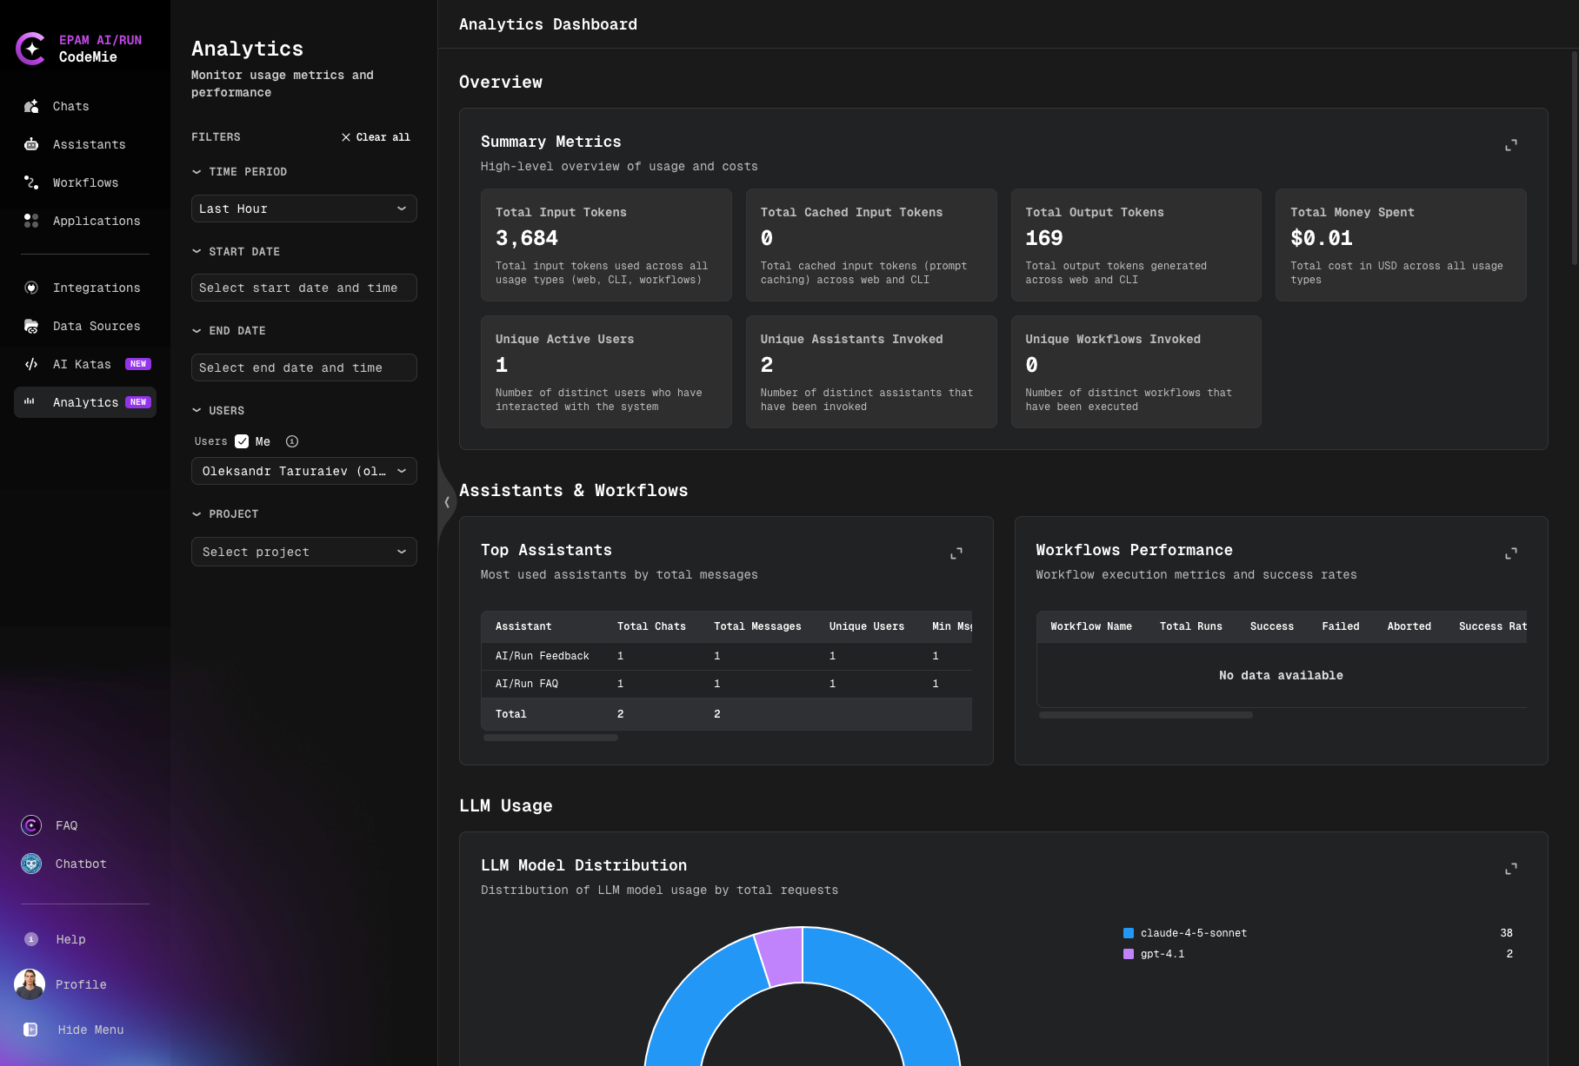Screen dimensions: 1579x1066
Task: Select the Assistants icon in the sidebar
Action: [x=87, y=144]
